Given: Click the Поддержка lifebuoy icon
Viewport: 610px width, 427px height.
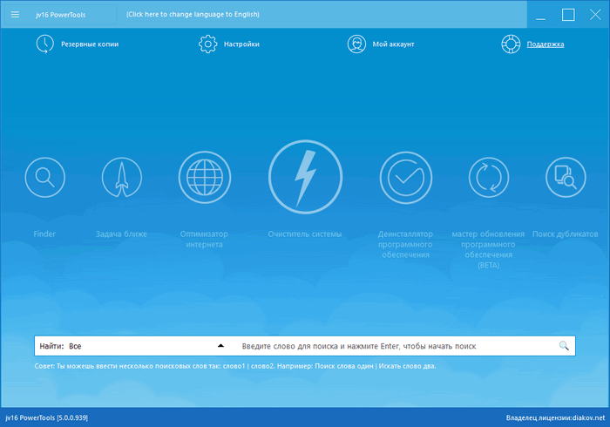Looking at the screenshot, I should 511,44.
